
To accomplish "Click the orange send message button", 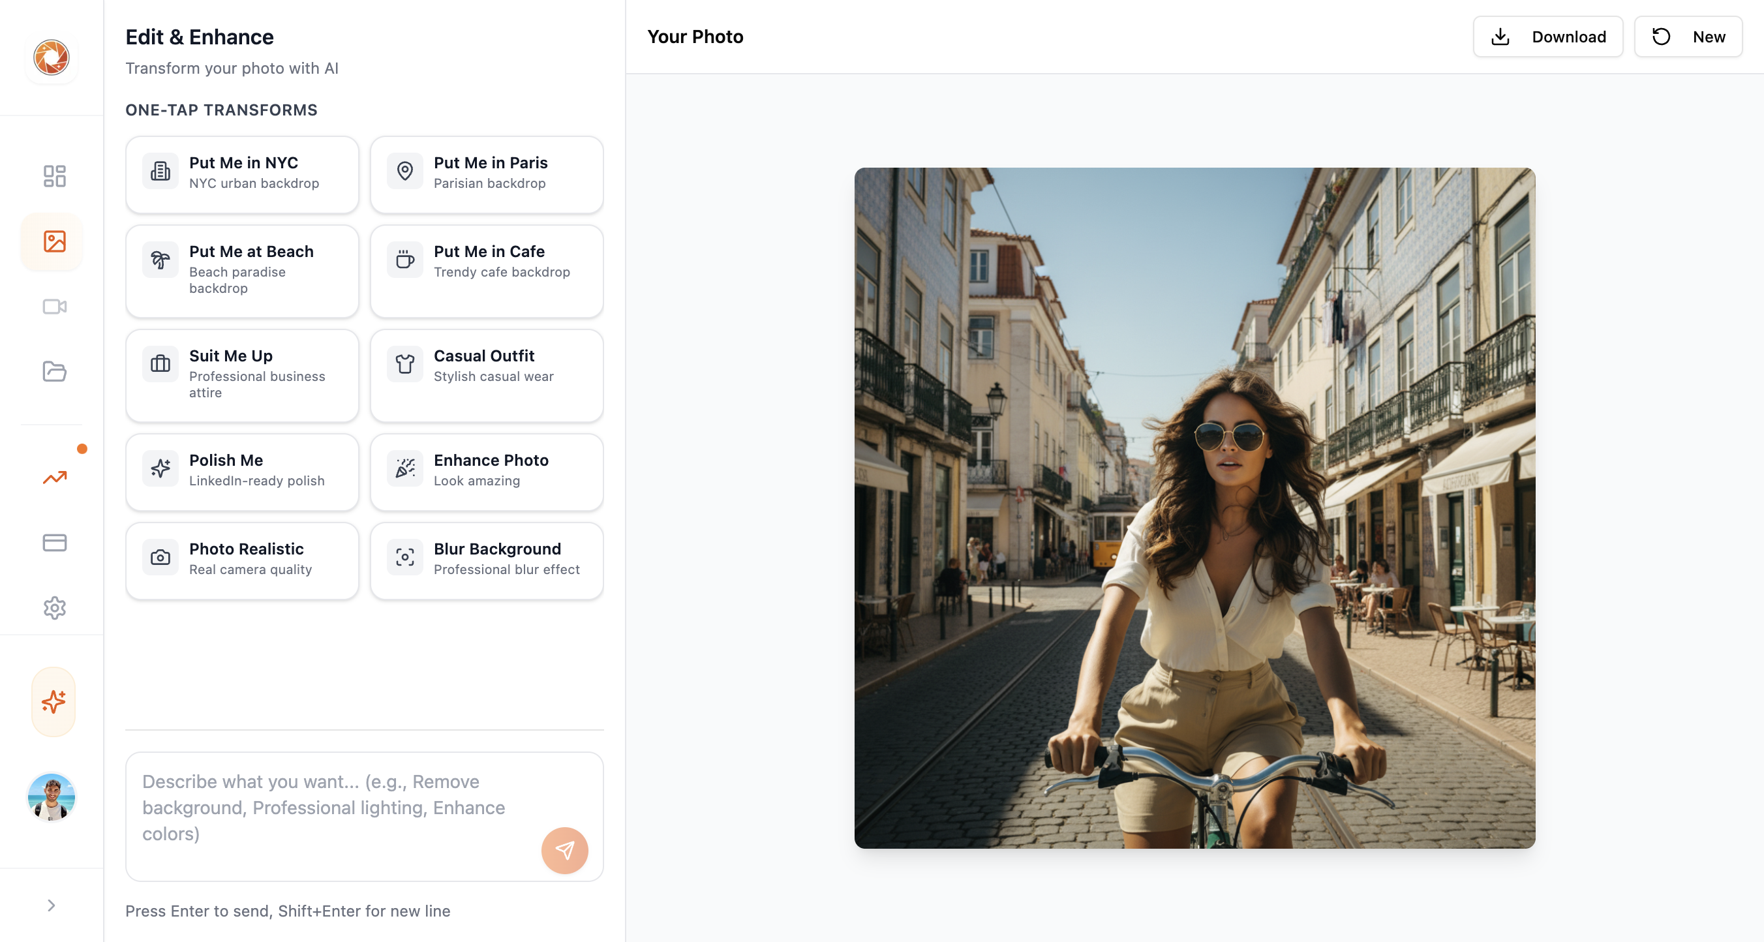I will click(x=564, y=850).
